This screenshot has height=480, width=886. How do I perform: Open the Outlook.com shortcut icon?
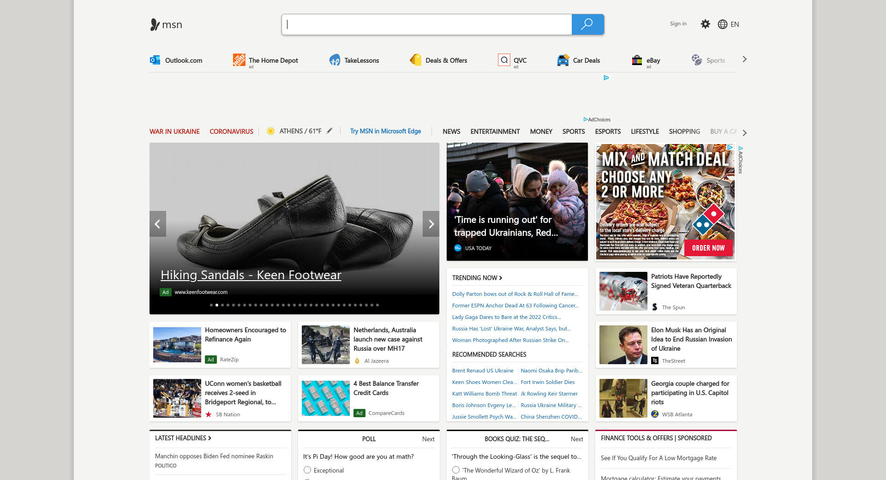pos(155,60)
